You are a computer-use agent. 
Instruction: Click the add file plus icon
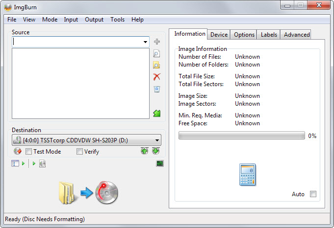pyautogui.click(x=157, y=42)
